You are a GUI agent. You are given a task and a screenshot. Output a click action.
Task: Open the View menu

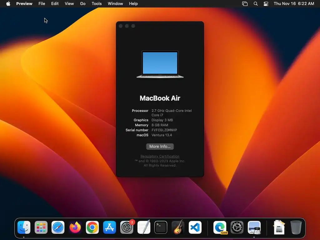pyautogui.click(x=69, y=4)
